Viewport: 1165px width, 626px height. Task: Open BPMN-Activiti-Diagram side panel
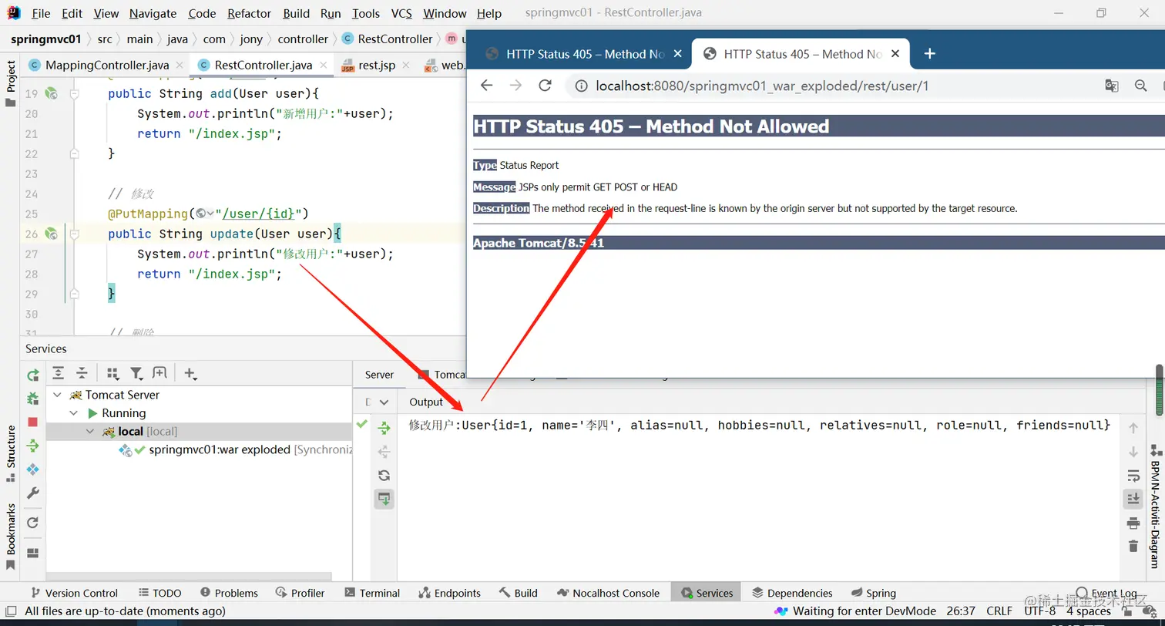[1156, 506]
